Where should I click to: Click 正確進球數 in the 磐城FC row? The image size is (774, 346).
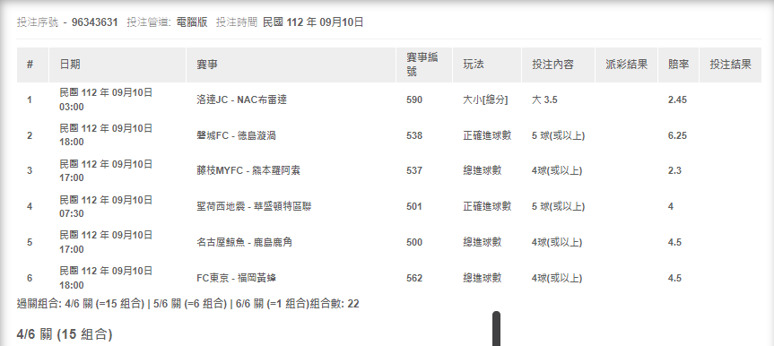(x=487, y=135)
